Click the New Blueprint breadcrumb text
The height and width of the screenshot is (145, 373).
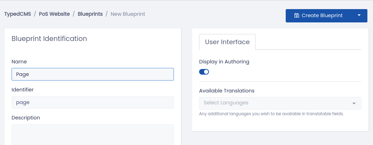pos(128,14)
